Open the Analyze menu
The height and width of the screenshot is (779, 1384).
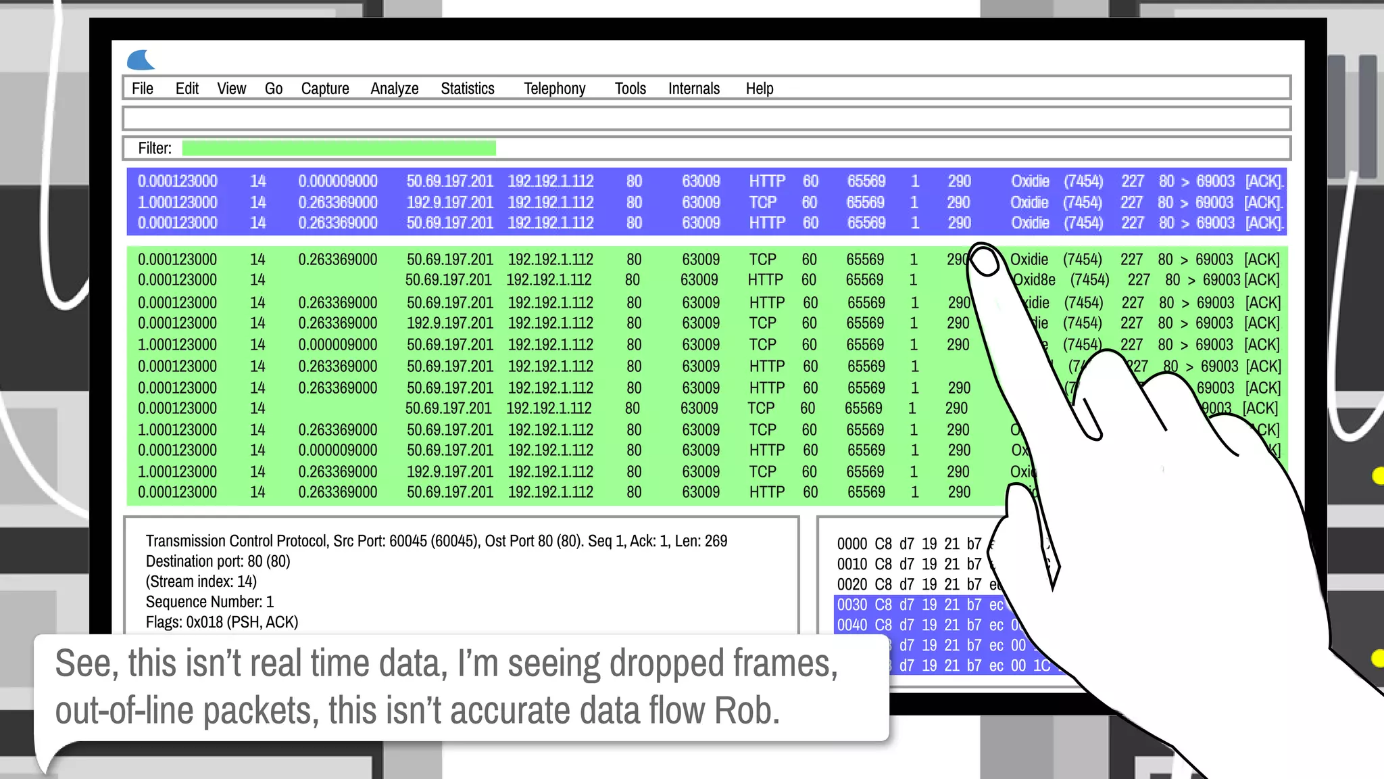coord(395,89)
